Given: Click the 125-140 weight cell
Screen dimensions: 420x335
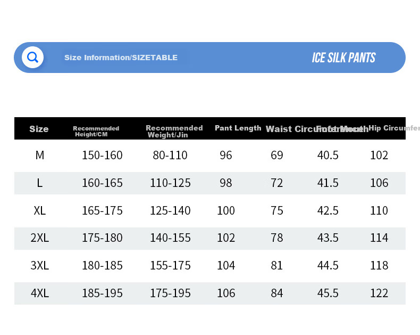Looking at the screenshot, I should (170, 210).
